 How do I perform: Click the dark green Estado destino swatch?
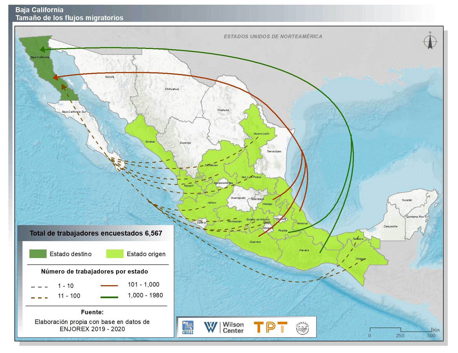pyautogui.click(x=38, y=254)
